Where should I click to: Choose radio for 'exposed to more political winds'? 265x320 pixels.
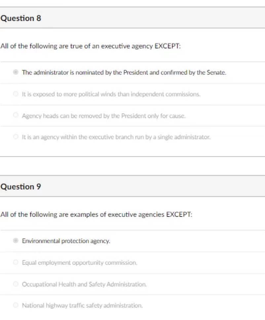(x=15, y=94)
